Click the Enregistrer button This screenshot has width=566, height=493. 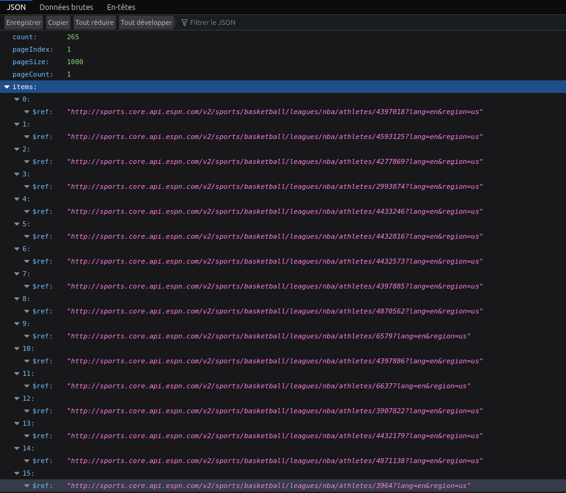coord(24,22)
